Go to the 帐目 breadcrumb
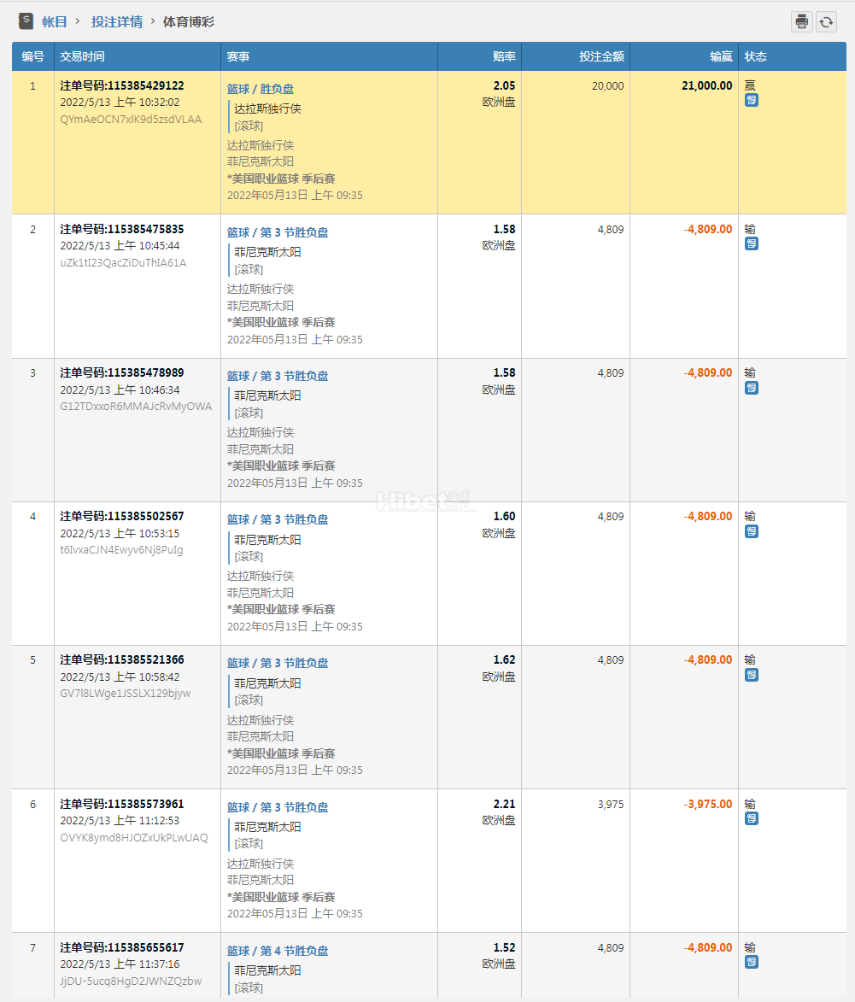Screen dimensions: 855x1002 [55, 22]
